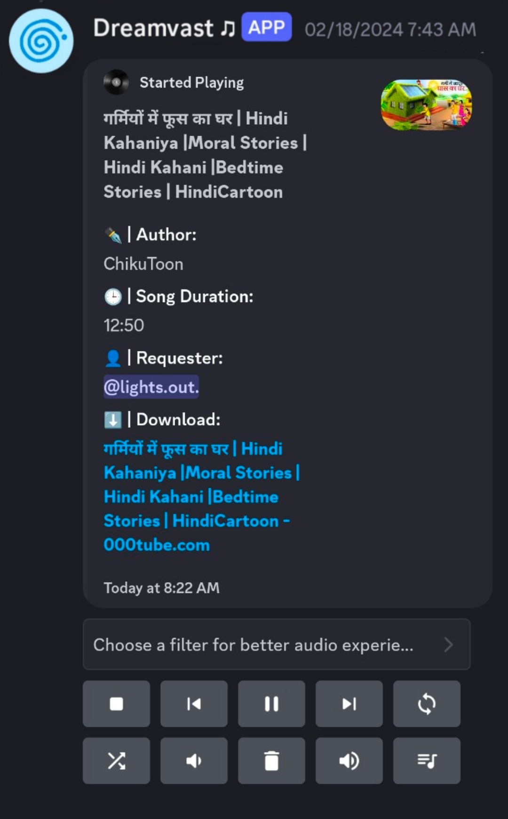Raise the volume with the volume up icon
The height and width of the screenshot is (819, 508).
(x=349, y=761)
